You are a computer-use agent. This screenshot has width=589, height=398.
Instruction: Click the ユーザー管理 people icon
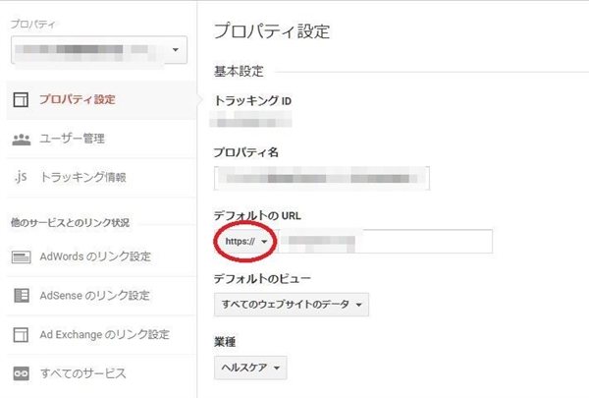(x=21, y=139)
